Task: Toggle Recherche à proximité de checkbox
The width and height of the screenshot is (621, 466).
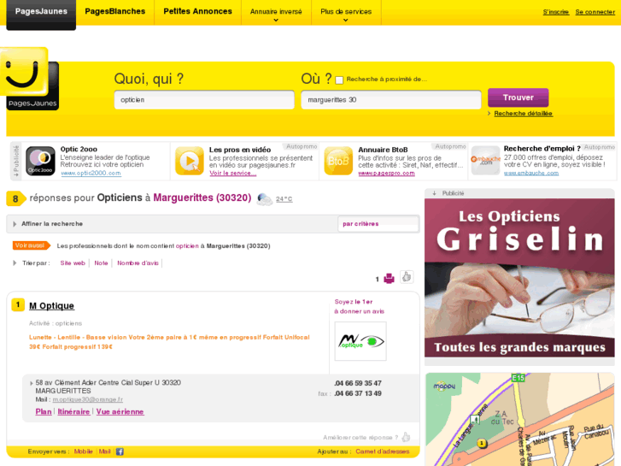Action: pyautogui.click(x=339, y=80)
